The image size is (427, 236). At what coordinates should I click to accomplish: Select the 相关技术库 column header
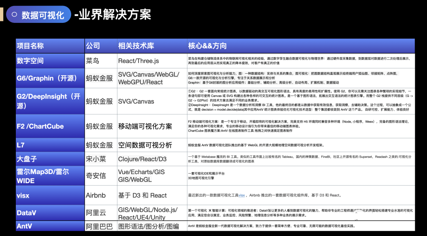152,46
